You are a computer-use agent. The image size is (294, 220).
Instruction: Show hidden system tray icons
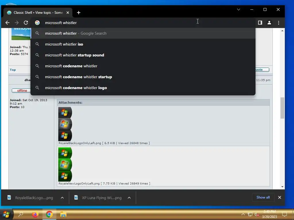click(x=243, y=214)
